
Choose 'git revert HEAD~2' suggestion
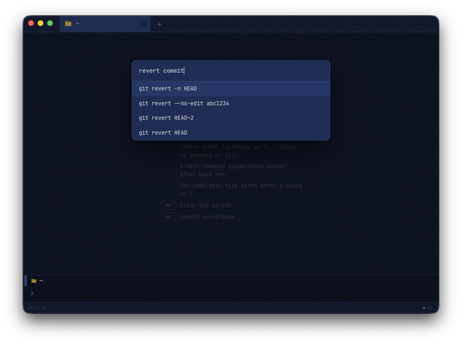pos(231,118)
